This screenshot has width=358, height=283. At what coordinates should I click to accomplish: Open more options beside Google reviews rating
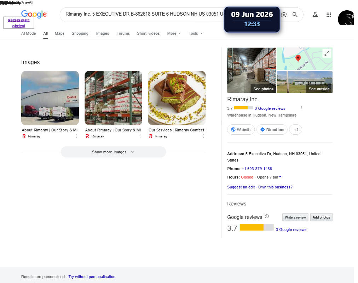point(301,108)
